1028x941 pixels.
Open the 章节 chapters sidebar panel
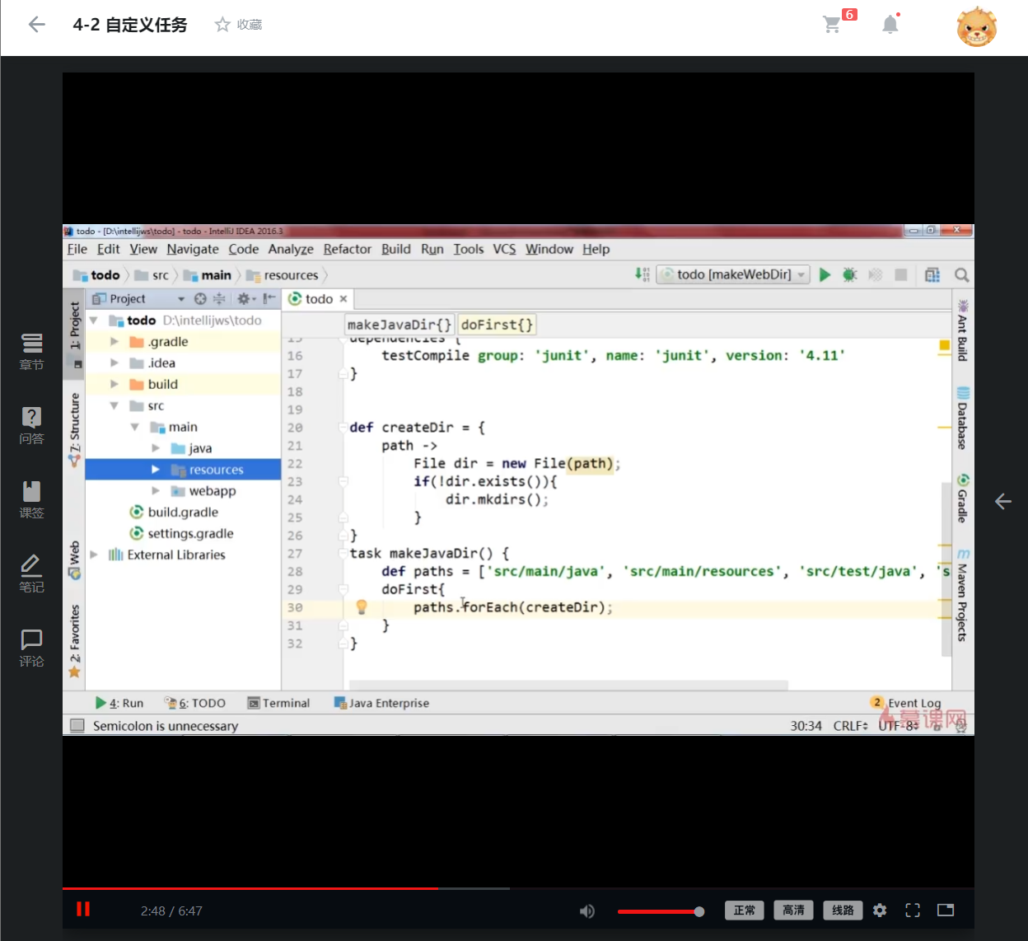(31, 351)
